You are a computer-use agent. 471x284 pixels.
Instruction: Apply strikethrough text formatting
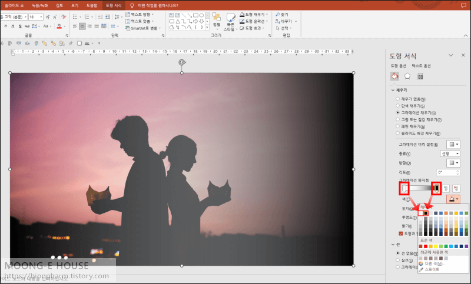click(x=27, y=26)
